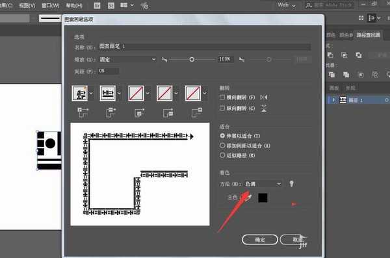Select the 添加间距以适合 radio option
Image resolution: width=390 pixels, height=258 pixels.
[x=222, y=146]
